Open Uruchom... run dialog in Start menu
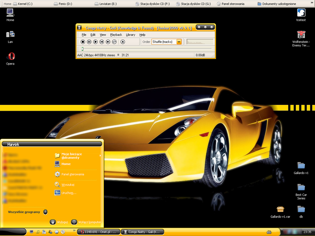This screenshot has width=315, height=236. pos(65,193)
